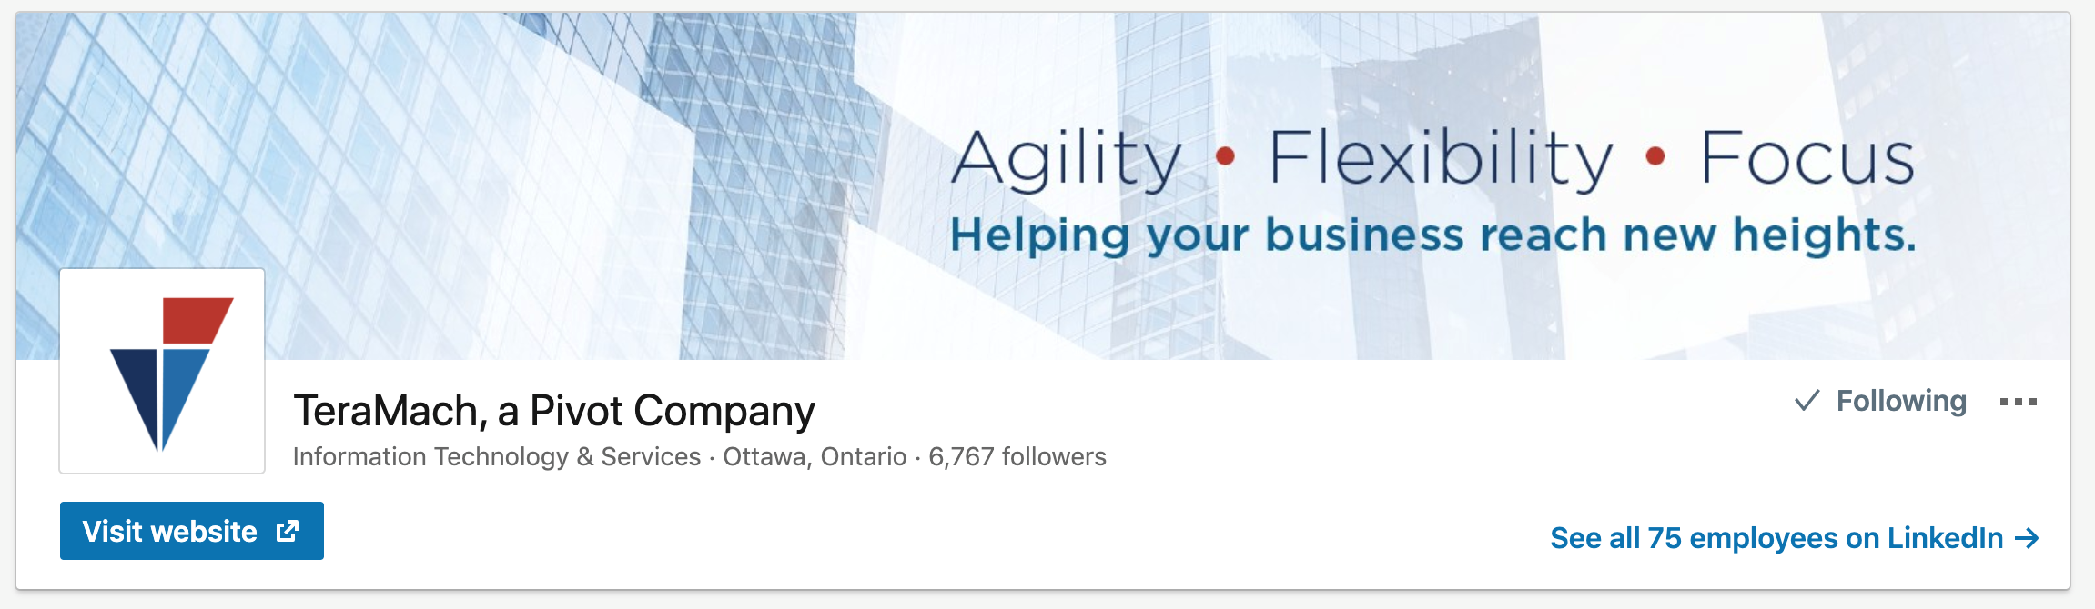Click the word Agility in the banner

[1067, 159]
